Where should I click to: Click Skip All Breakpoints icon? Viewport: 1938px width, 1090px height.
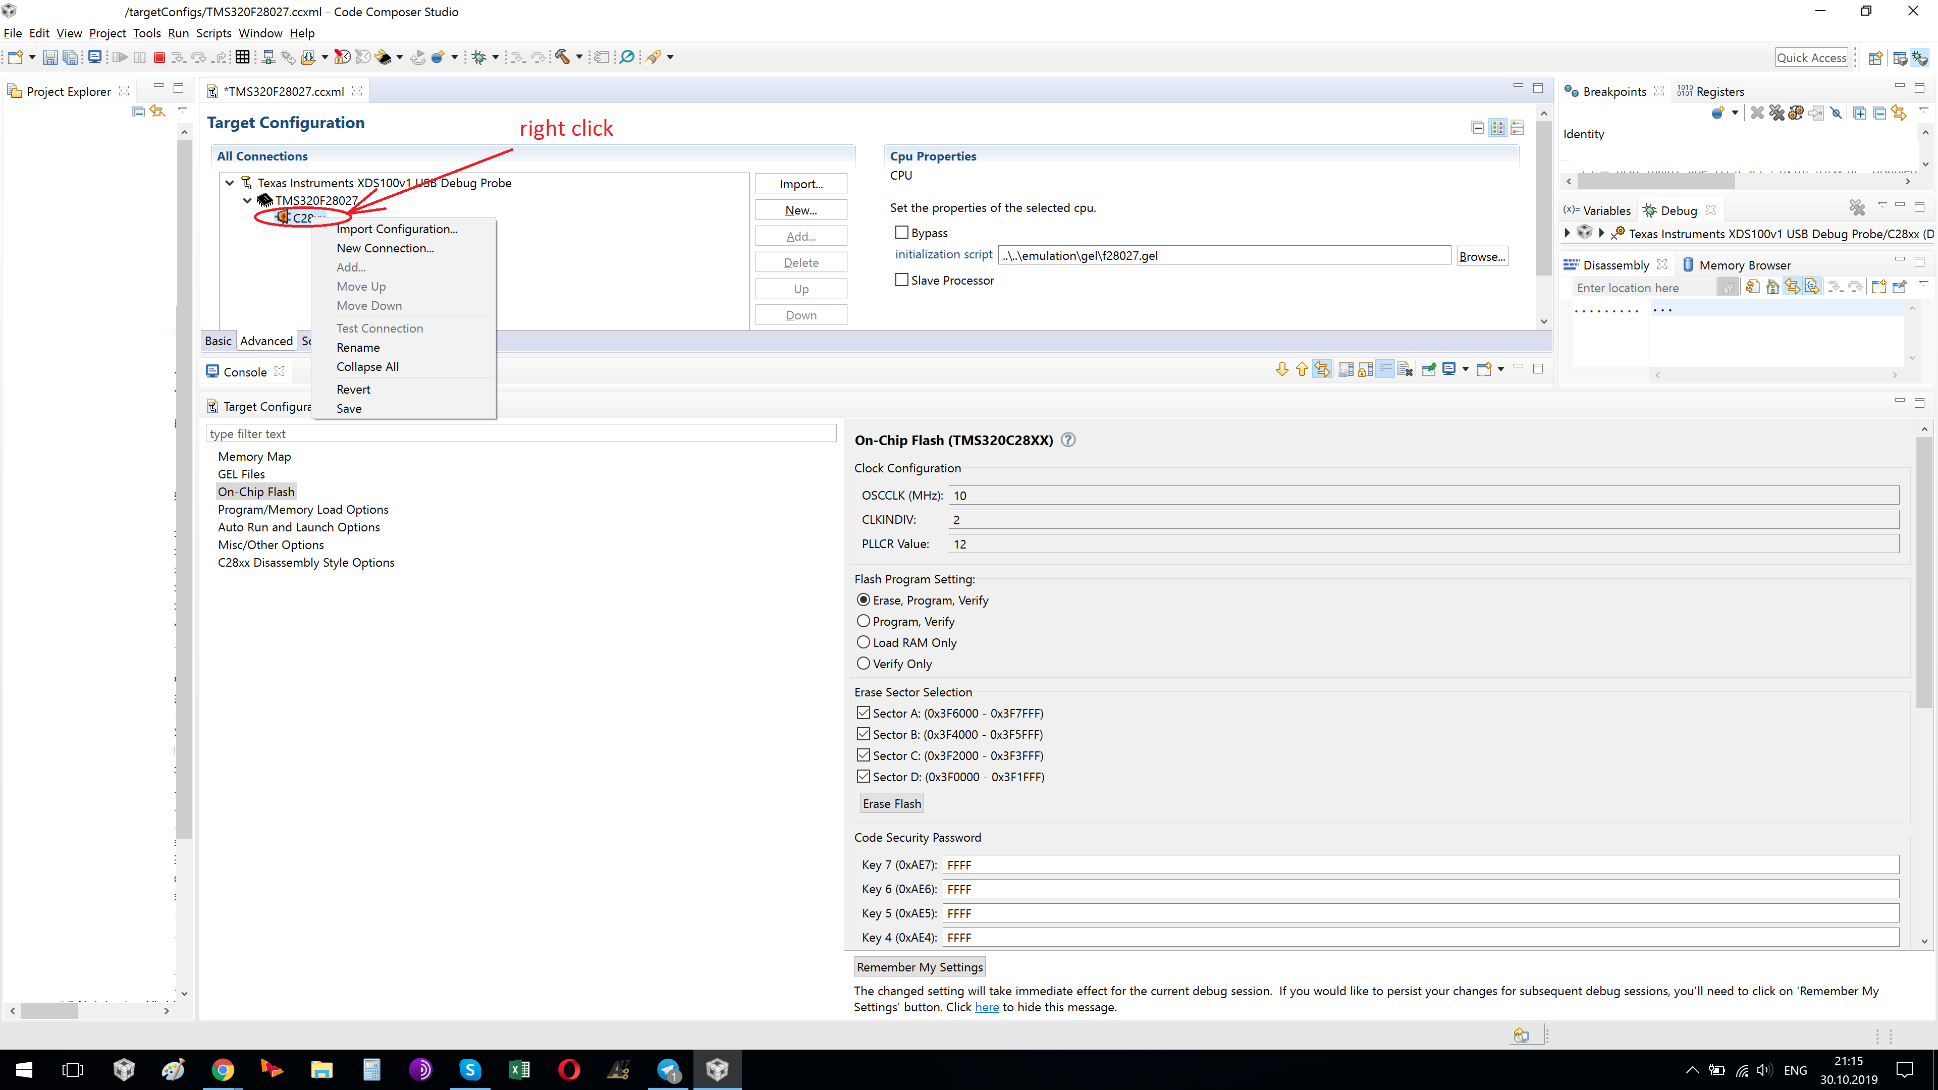[1836, 113]
